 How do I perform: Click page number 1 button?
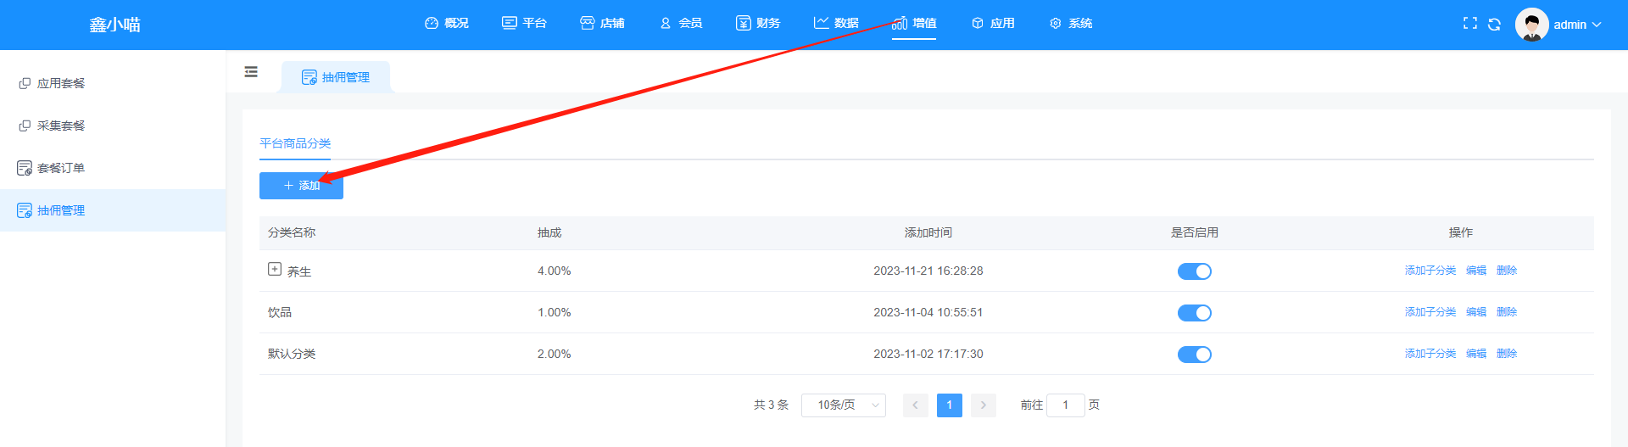click(950, 405)
